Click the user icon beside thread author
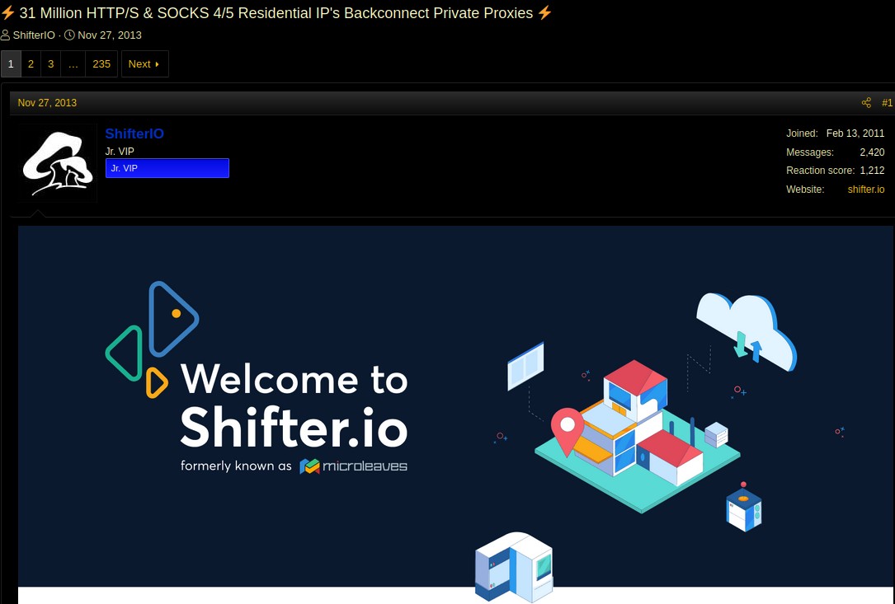Viewport: 895px width, 604px height. click(x=6, y=35)
